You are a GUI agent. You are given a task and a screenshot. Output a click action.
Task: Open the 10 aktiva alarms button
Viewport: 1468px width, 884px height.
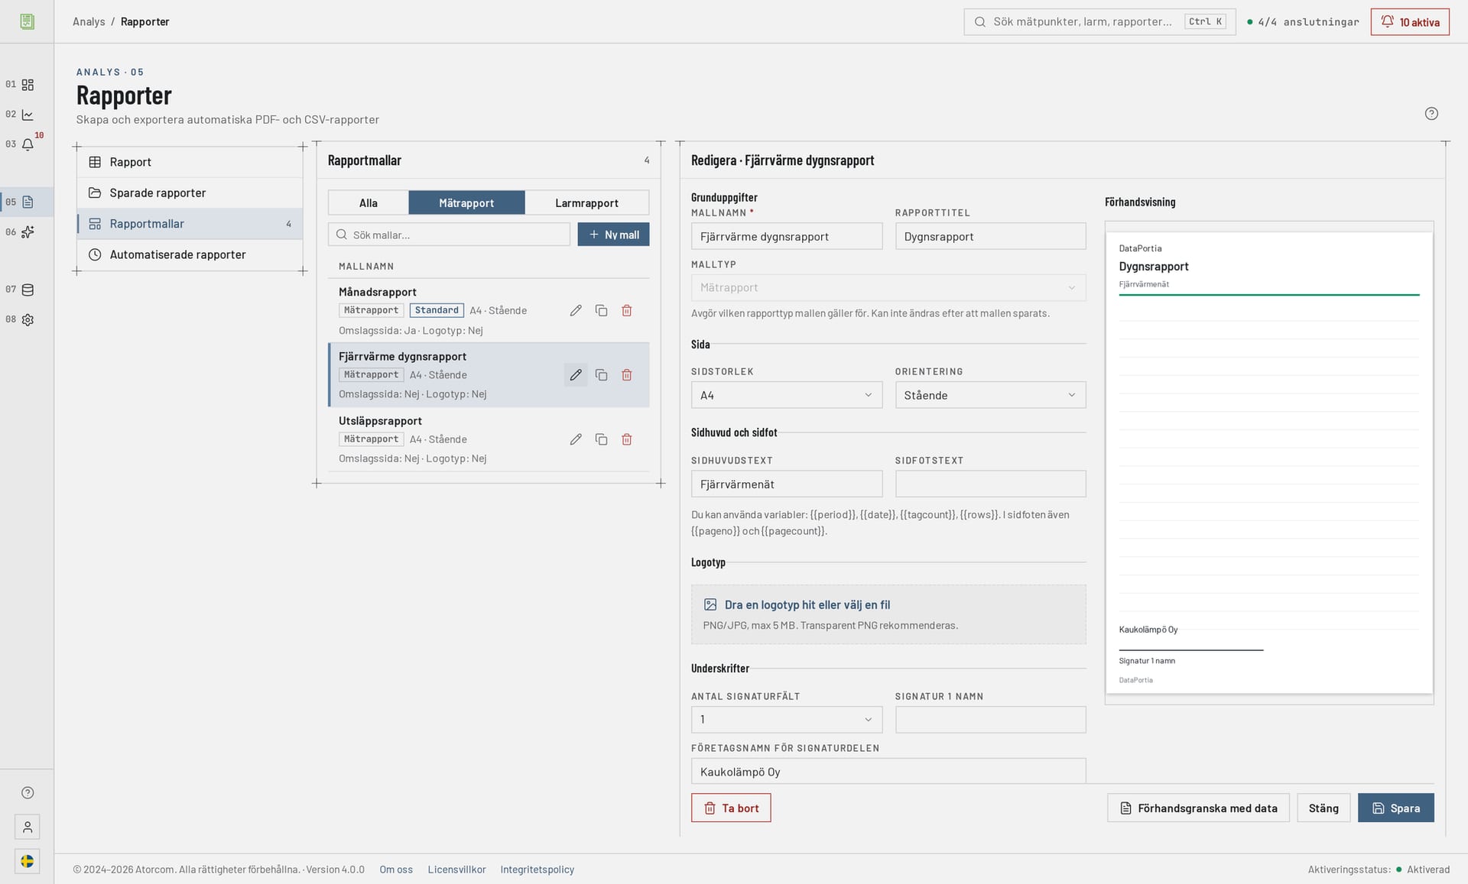1410,22
